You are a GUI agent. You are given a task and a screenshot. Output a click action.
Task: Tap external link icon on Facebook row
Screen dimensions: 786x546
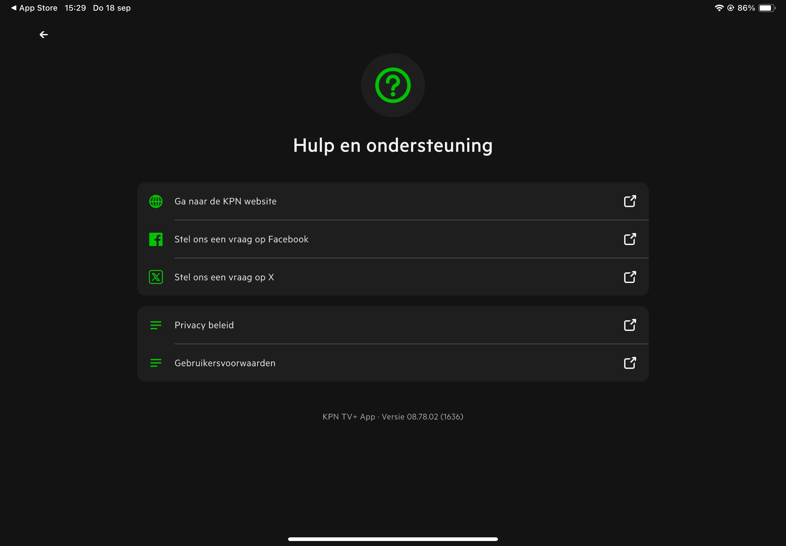629,239
